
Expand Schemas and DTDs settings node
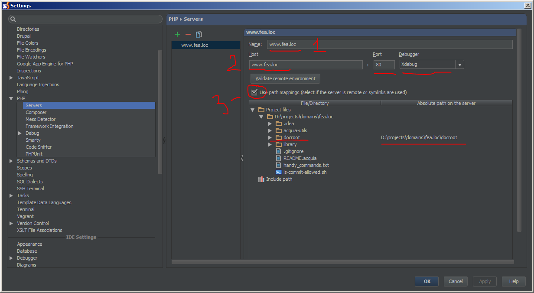point(11,161)
